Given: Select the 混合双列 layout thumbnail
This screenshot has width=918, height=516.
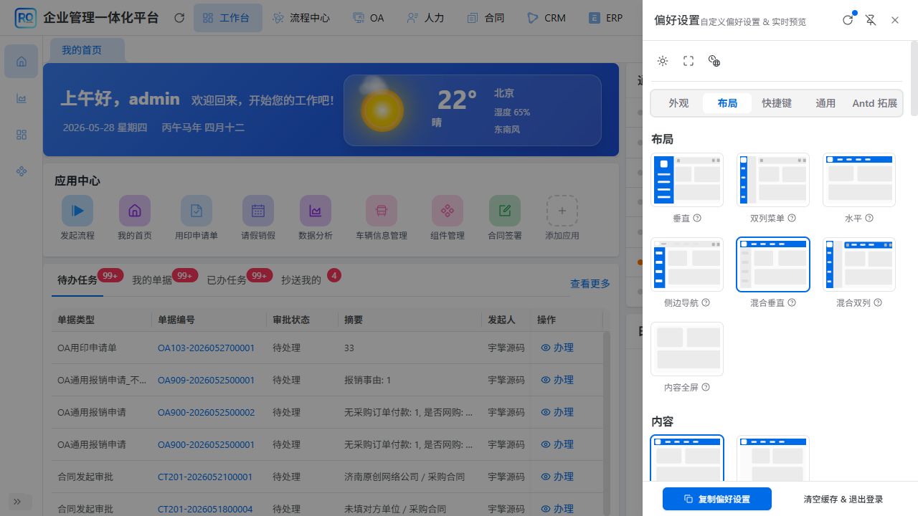Looking at the screenshot, I should (859, 264).
